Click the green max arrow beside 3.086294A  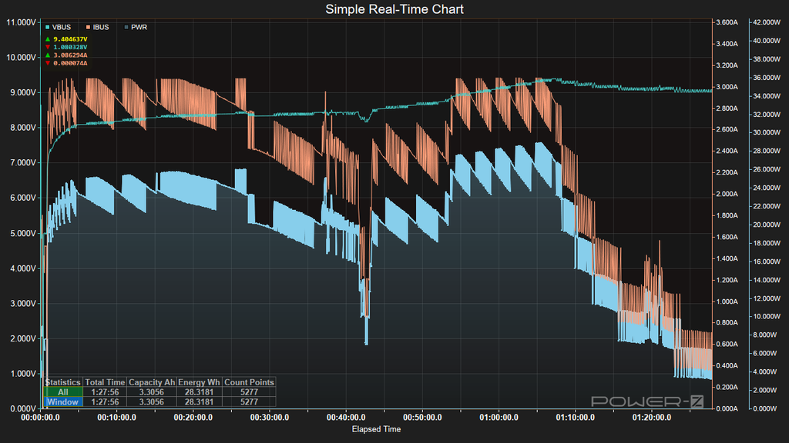tap(48, 55)
